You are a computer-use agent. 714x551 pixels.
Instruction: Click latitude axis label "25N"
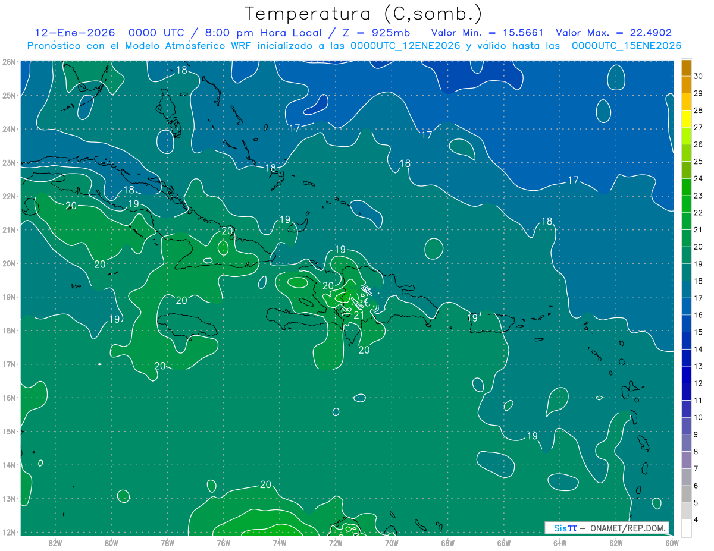[x=8, y=95]
